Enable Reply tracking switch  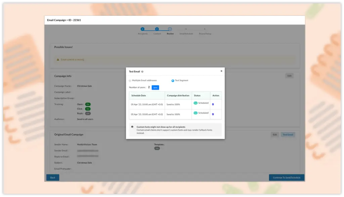[x=88, y=114]
